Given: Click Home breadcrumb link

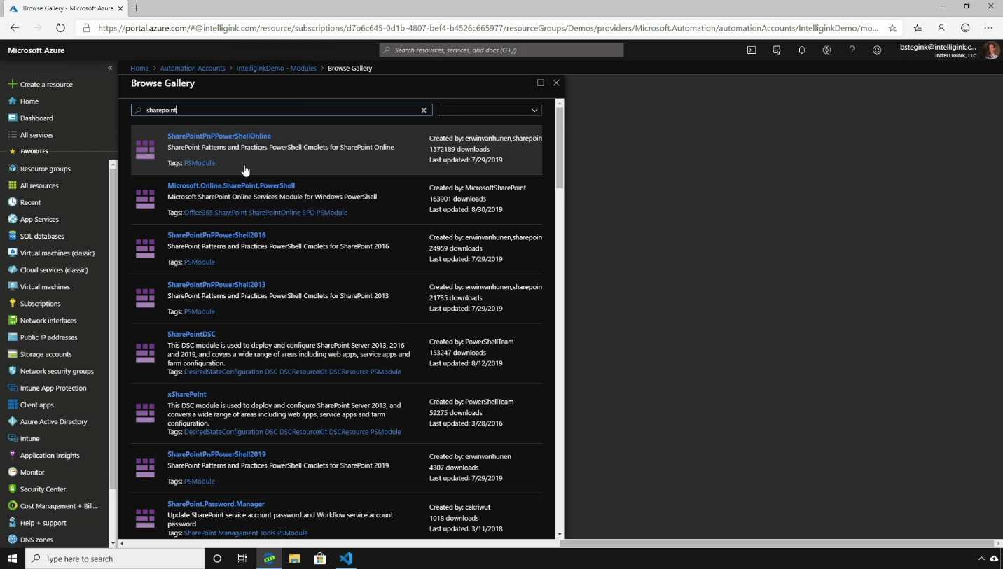Looking at the screenshot, I should (139, 69).
